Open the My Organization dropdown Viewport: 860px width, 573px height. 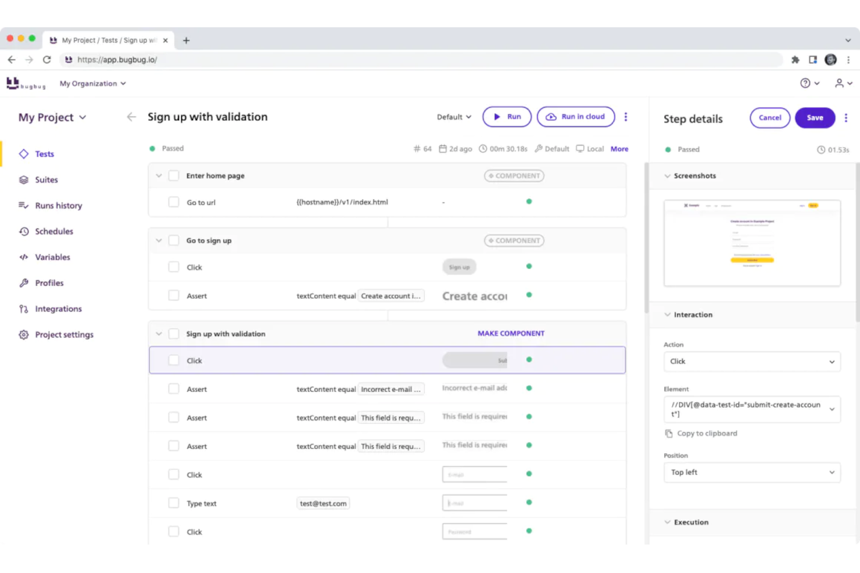click(93, 84)
